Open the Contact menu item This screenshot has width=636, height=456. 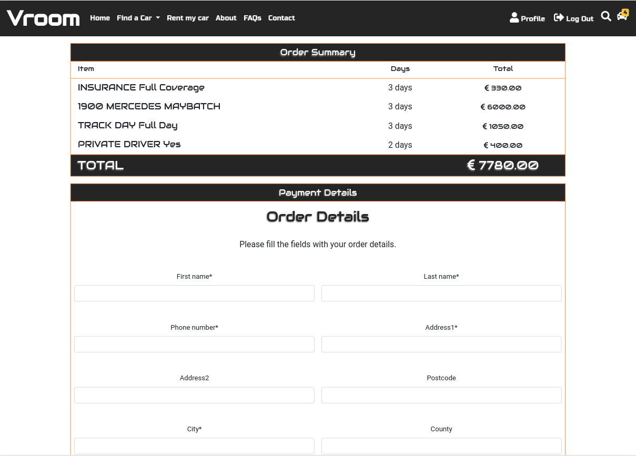click(281, 17)
